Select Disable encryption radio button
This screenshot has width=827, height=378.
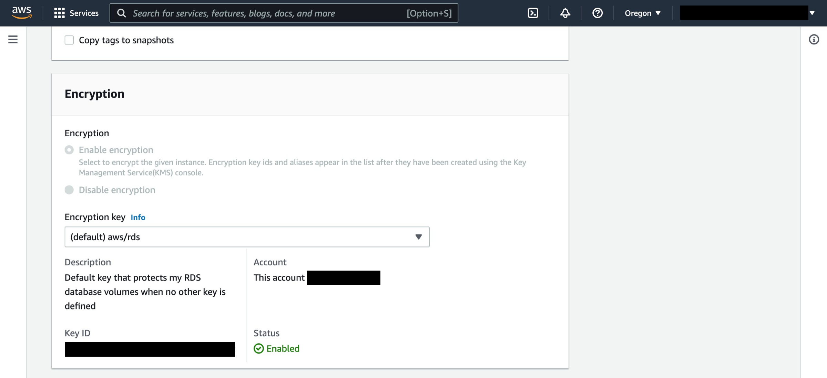[69, 190]
